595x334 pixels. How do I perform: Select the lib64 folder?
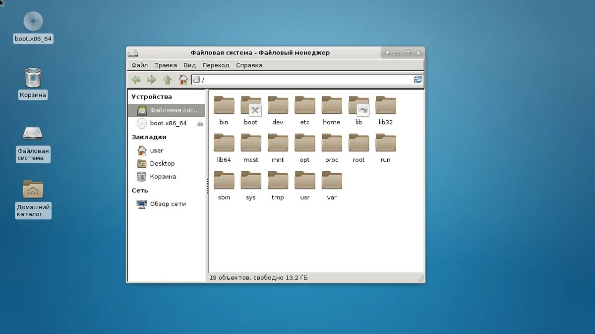[224, 148]
